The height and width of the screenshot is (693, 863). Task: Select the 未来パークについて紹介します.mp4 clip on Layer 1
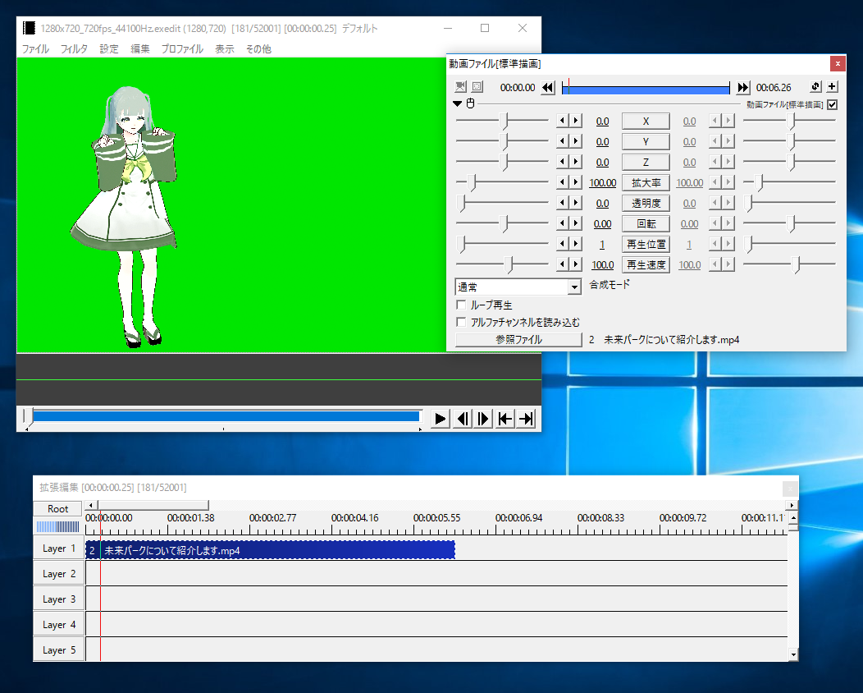pyautogui.click(x=270, y=550)
